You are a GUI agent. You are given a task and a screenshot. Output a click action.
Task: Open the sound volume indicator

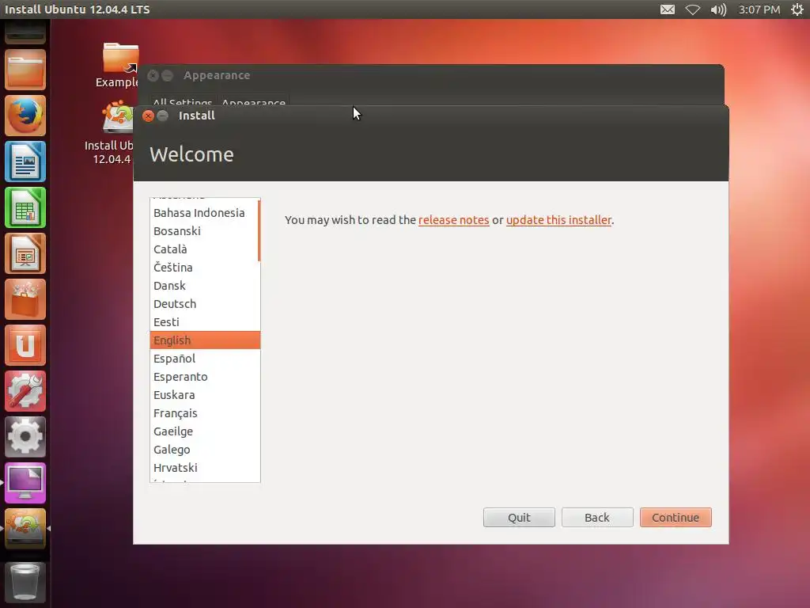point(718,9)
